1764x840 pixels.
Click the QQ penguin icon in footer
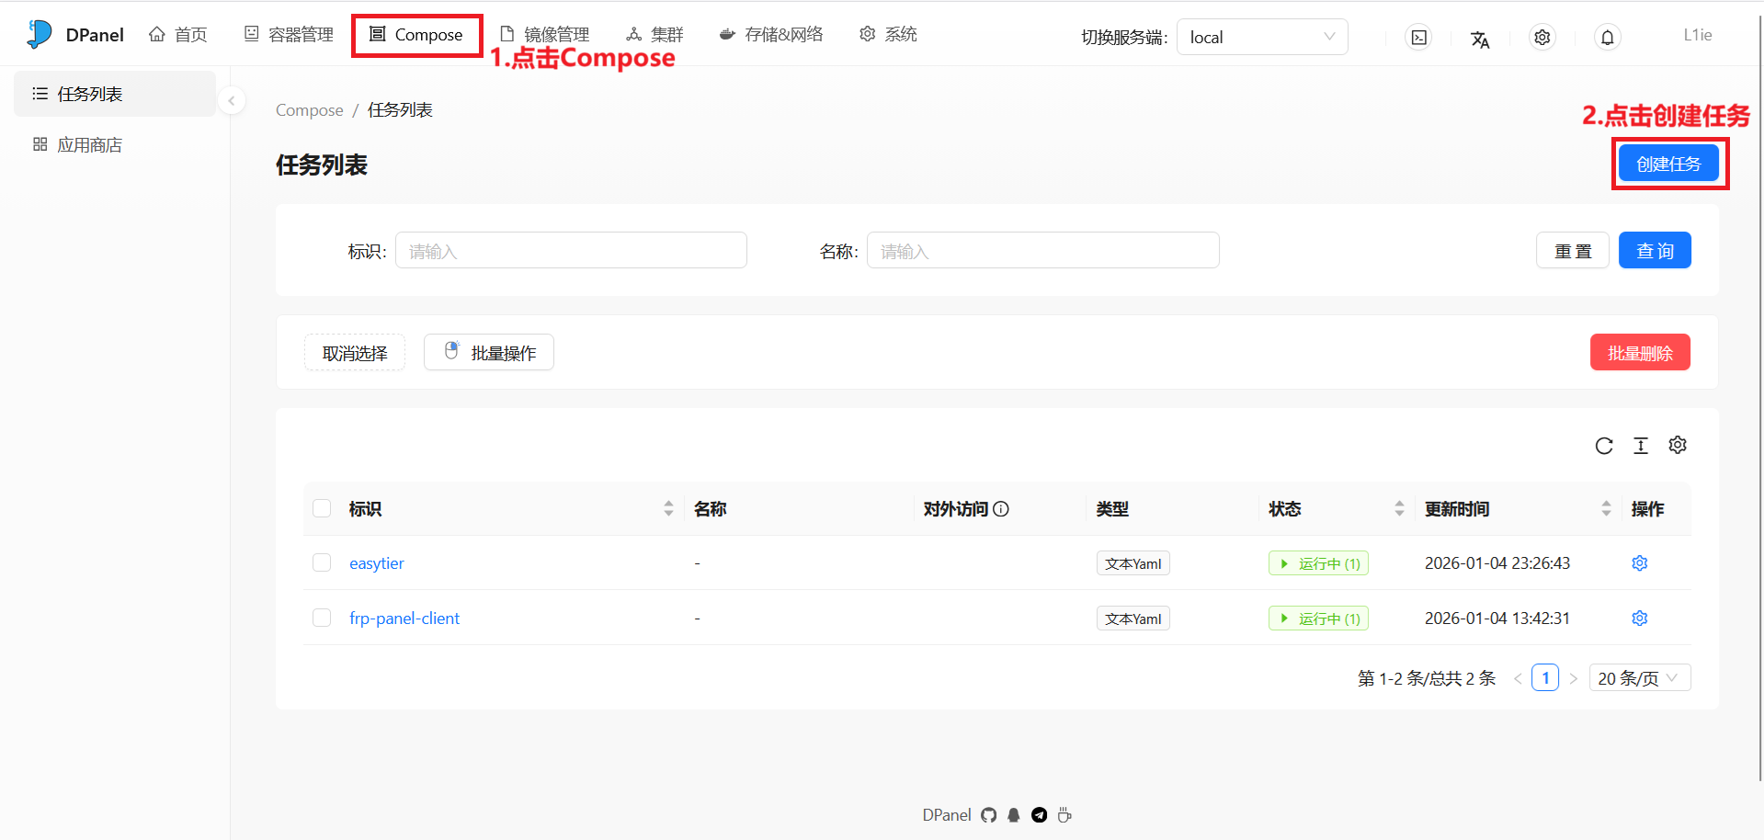(1014, 815)
